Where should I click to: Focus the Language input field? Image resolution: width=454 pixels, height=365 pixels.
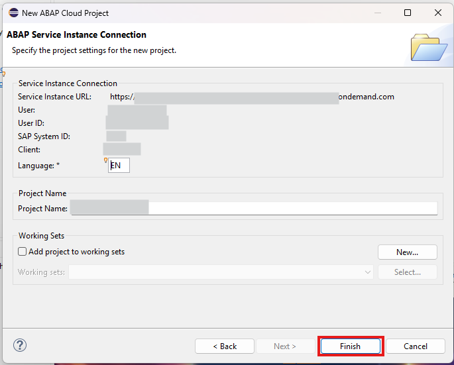click(x=119, y=166)
